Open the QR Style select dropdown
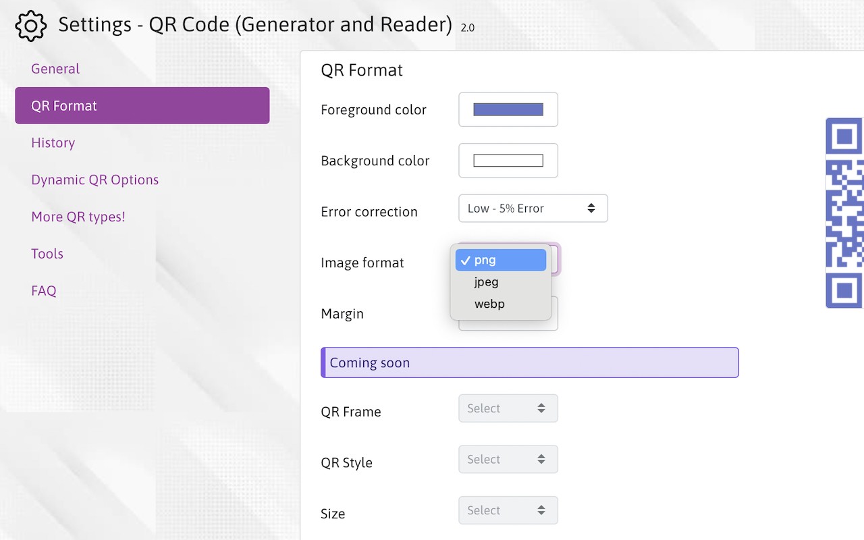 (x=508, y=459)
